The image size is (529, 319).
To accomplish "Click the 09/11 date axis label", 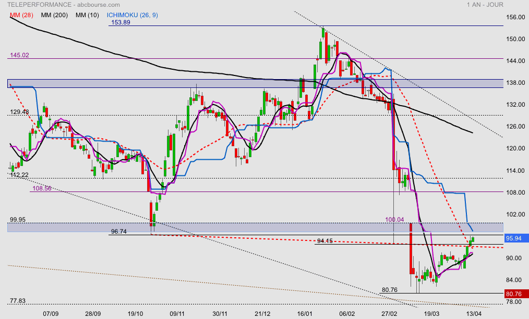I will [177, 314].
